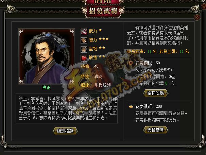Click the 智力 intelligence scroll icon
This screenshot has height=155, width=206.
click(x=84, y=40)
